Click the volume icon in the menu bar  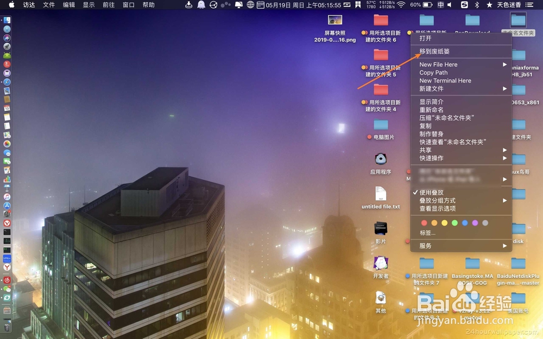(449, 5)
